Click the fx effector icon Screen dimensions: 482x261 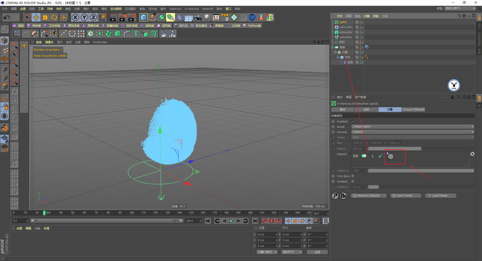pyautogui.click(x=173, y=34)
